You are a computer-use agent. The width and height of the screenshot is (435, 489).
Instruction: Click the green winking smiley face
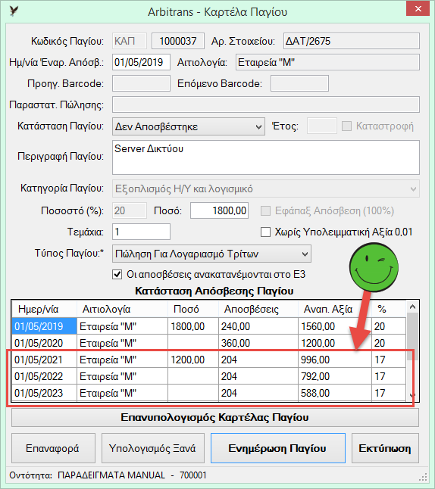pyautogui.click(x=374, y=267)
